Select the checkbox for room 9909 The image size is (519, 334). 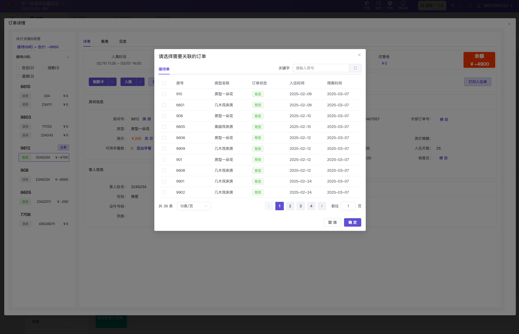tap(164, 149)
